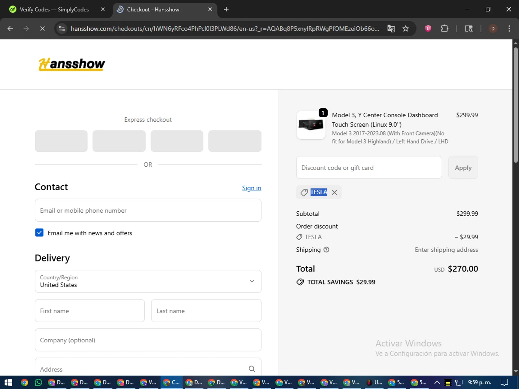The height and width of the screenshot is (389, 519).
Task: Bookmark this page with the star icon
Action: pos(406,29)
